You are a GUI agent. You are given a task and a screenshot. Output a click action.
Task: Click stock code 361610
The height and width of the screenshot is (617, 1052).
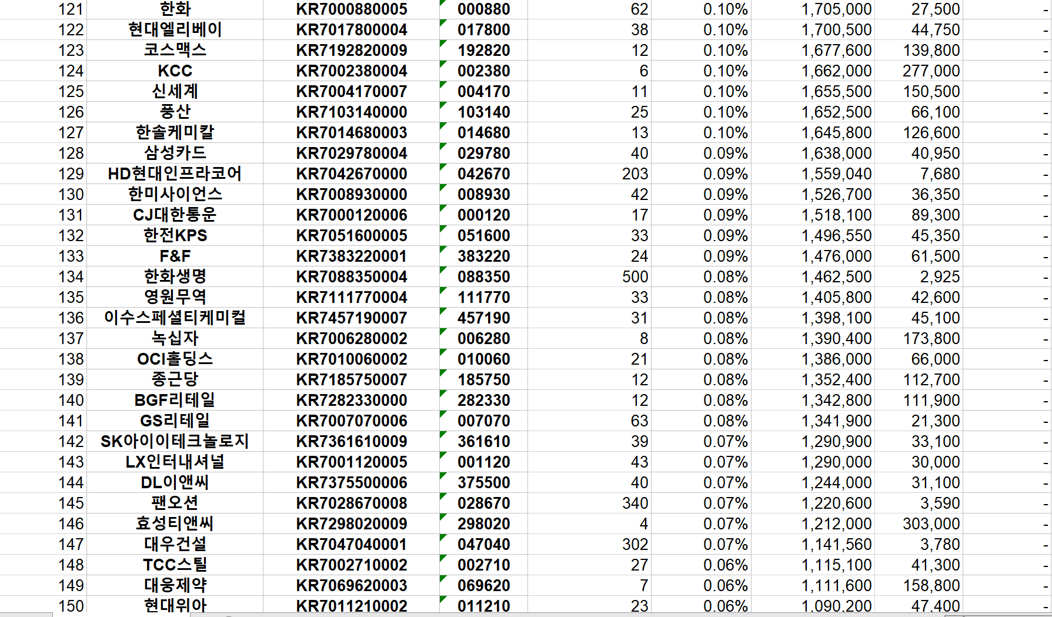click(483, 442)
